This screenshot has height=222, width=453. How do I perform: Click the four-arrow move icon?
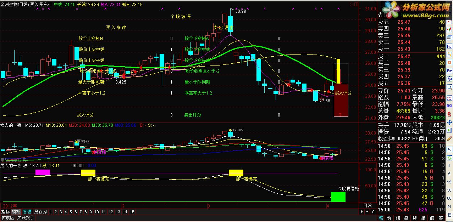pyautogui.click(x=449, y=122)
